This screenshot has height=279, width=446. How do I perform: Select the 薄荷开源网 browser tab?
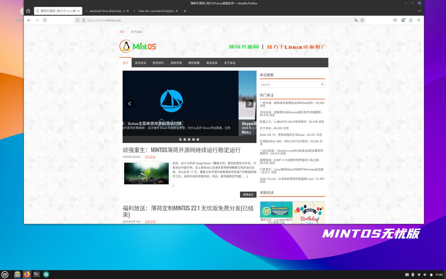point(58,11)
